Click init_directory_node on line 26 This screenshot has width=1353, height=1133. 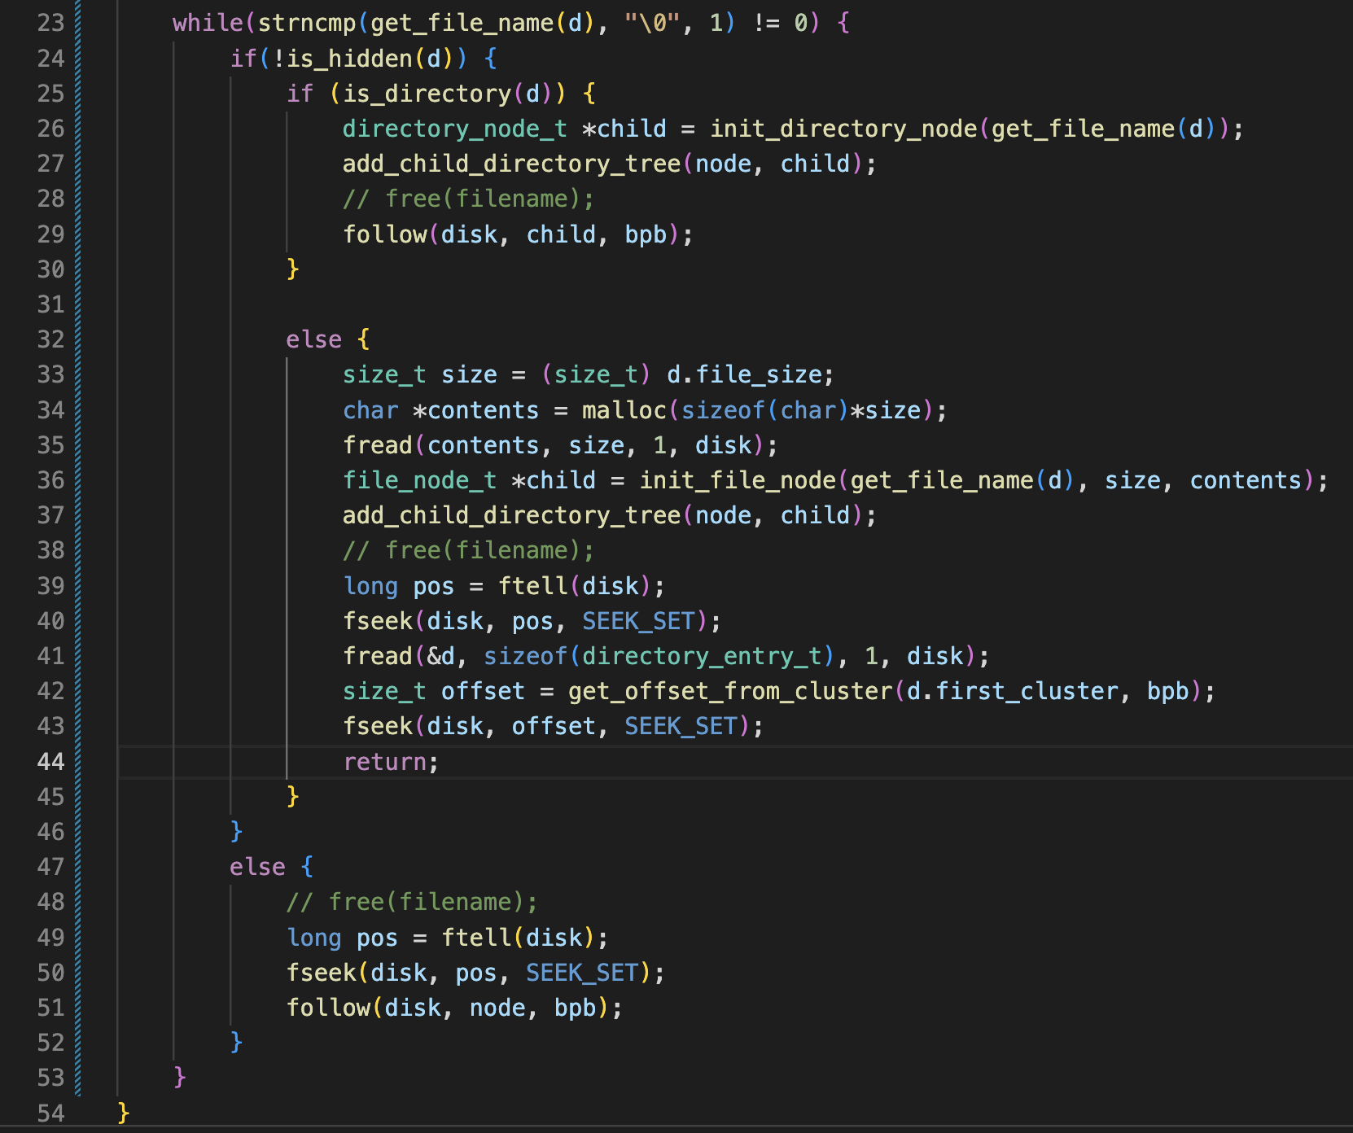tap(843, 129)
